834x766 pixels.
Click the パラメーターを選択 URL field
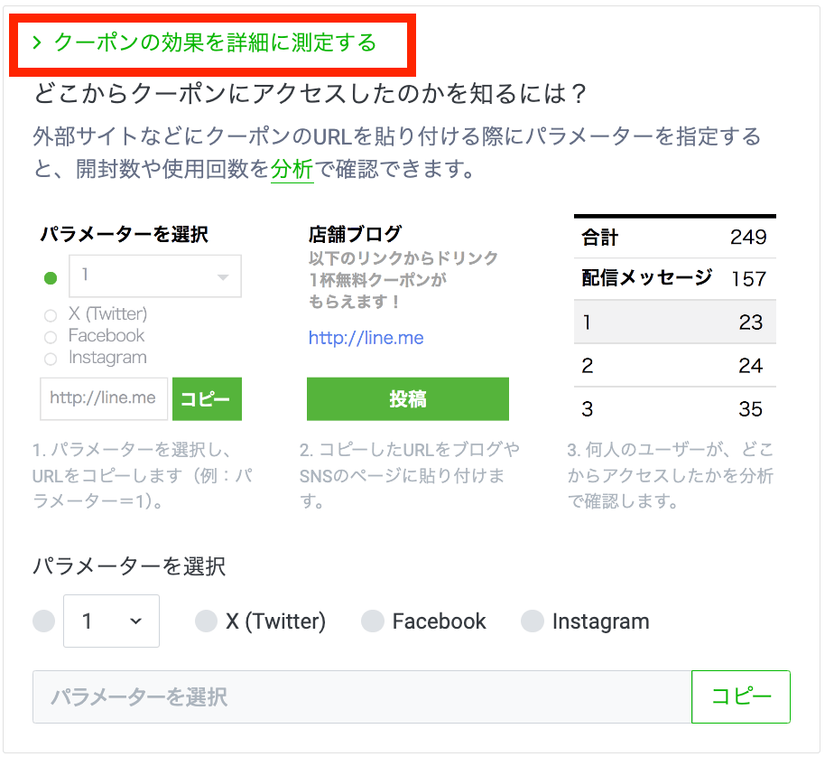[x=361, y=696]
